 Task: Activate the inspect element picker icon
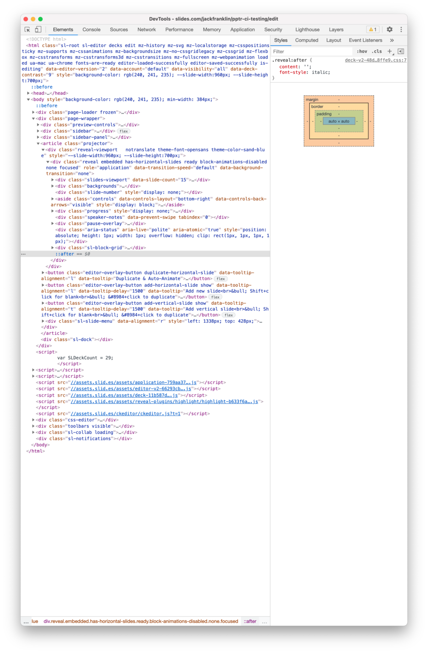[x=28, y=30]
